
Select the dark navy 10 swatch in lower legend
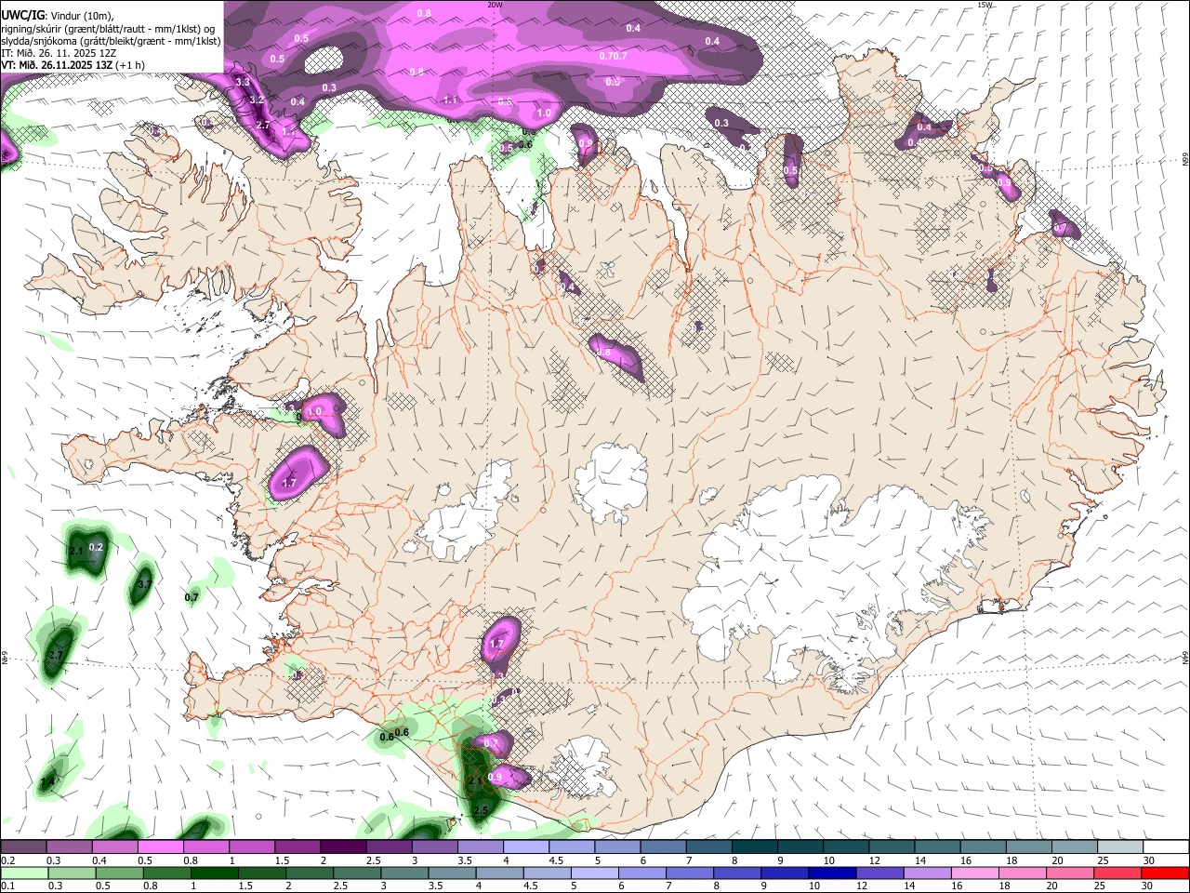[x=831, y=873]
